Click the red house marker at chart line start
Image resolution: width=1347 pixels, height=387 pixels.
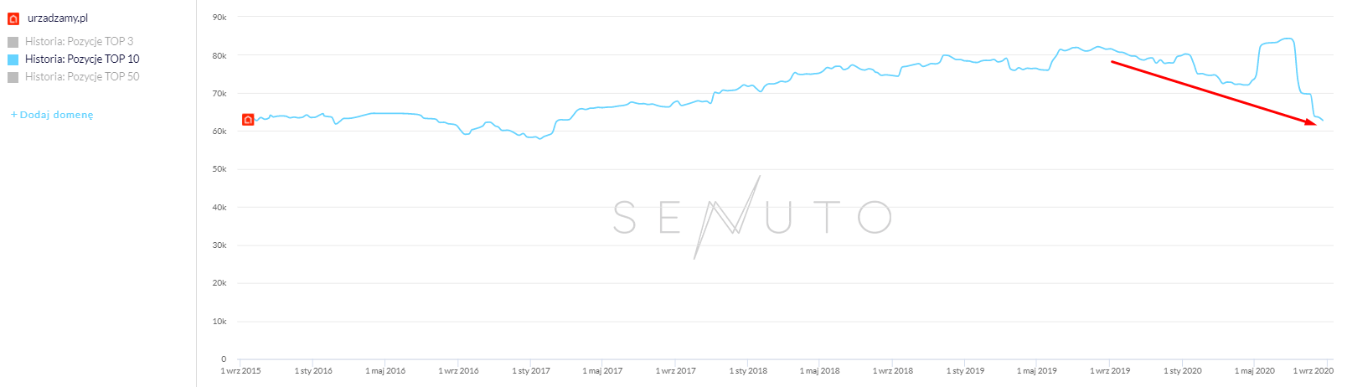click(248, 120)
